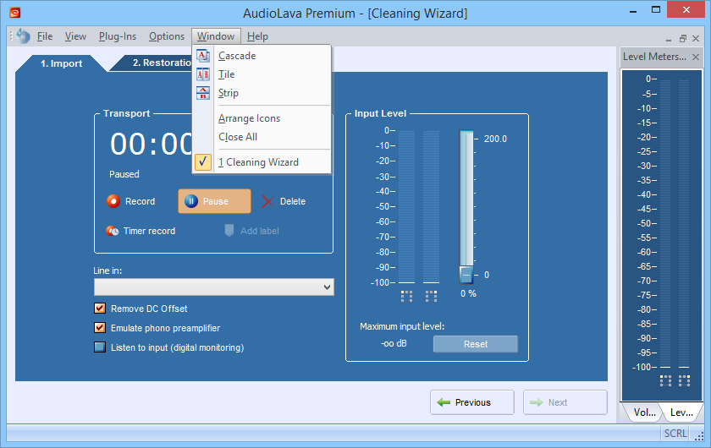Select 1 Cleaning Wizard window entry
The image size is (711, 448).
262,162
